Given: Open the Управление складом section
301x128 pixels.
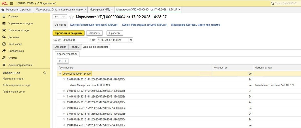Looking at the screenshot, I should coord(21,23).
